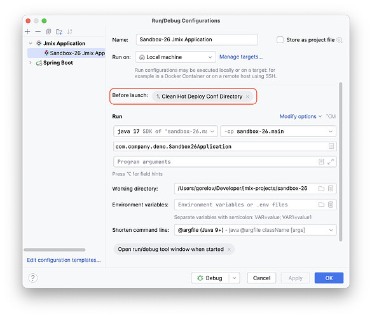Click the Apply button
Viewport: 372px width, 317px height.
tap(295, 278)
